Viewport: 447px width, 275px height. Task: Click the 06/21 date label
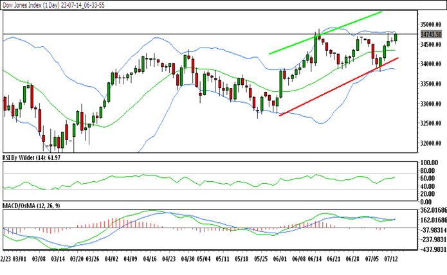click(x=334, y=259)
